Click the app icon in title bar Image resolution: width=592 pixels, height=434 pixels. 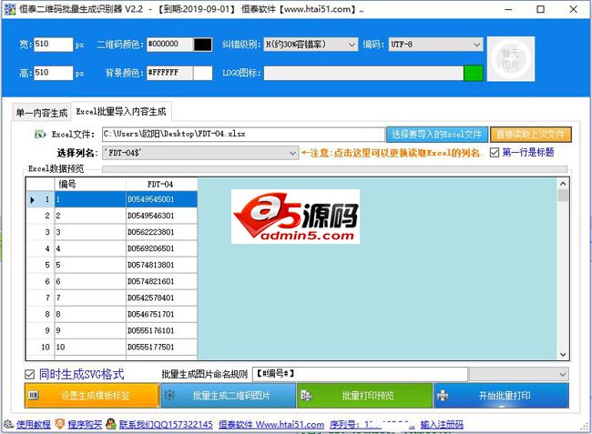[x=9, y=9]
